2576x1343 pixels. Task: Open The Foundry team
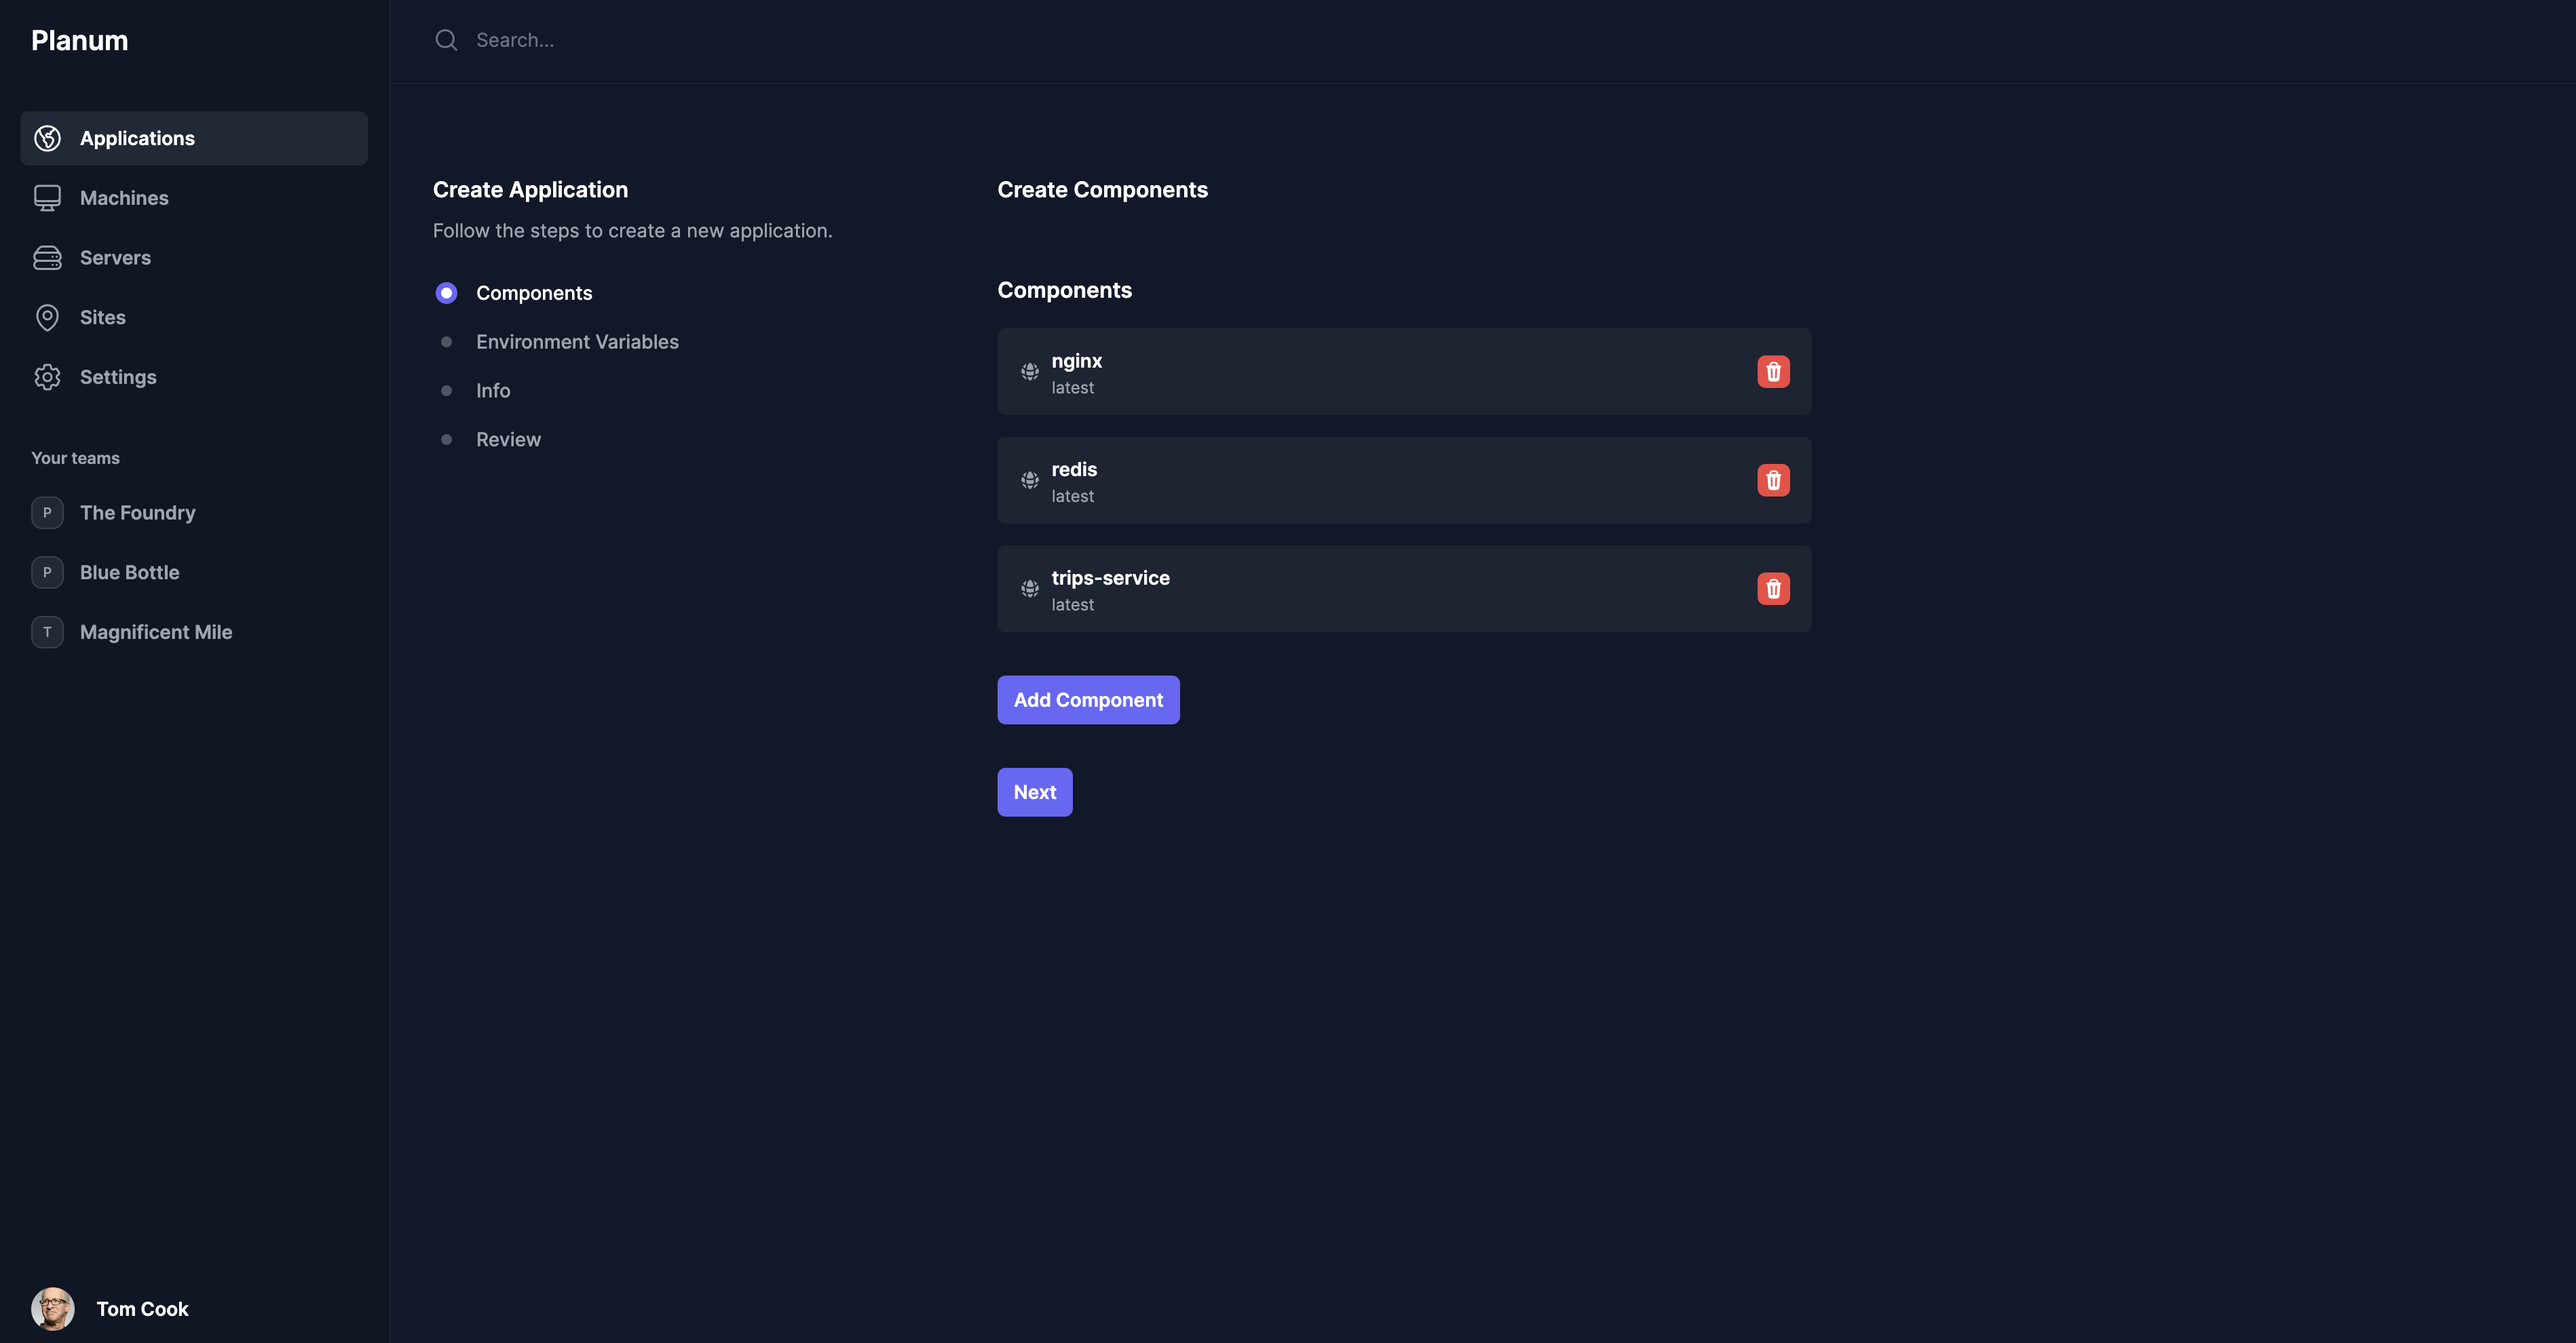[x=137, y=513]
